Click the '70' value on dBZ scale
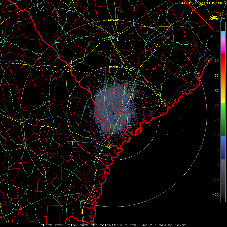The image size is (227, 227). [217, 46]
